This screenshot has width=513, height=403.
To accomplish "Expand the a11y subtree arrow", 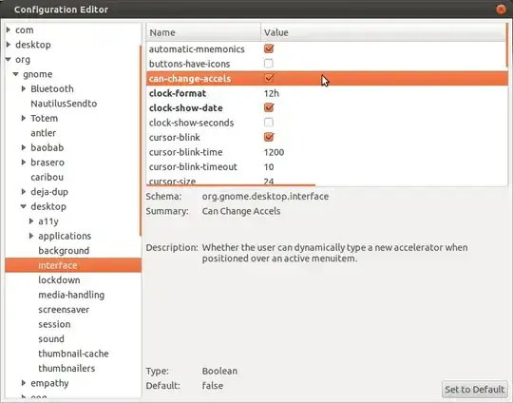I will tap(31, 221).
